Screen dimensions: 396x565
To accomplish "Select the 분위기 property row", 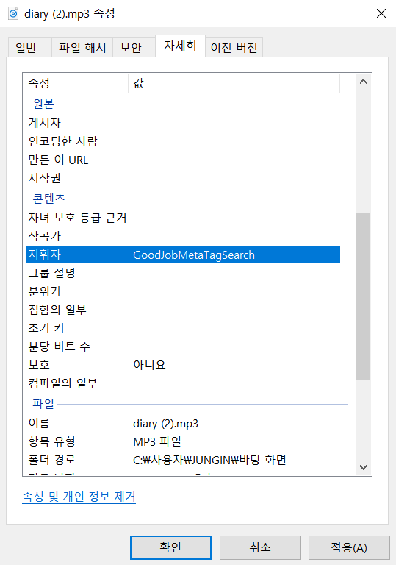I will [x=183, y=291].
